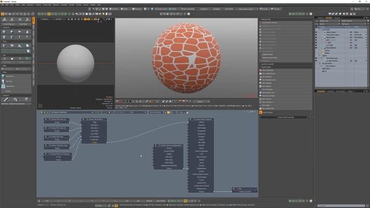The image size is (370, 208).
Task: Collapse the Render item in shader tree
Action: point(320,29)
